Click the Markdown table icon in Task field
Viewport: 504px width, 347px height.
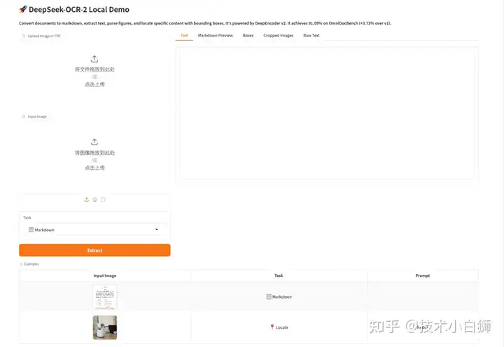coord(31,230)
